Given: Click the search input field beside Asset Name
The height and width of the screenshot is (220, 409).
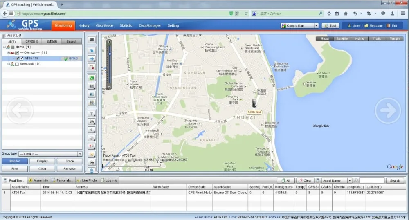Looking at the screenshot, I should (371, 180).
